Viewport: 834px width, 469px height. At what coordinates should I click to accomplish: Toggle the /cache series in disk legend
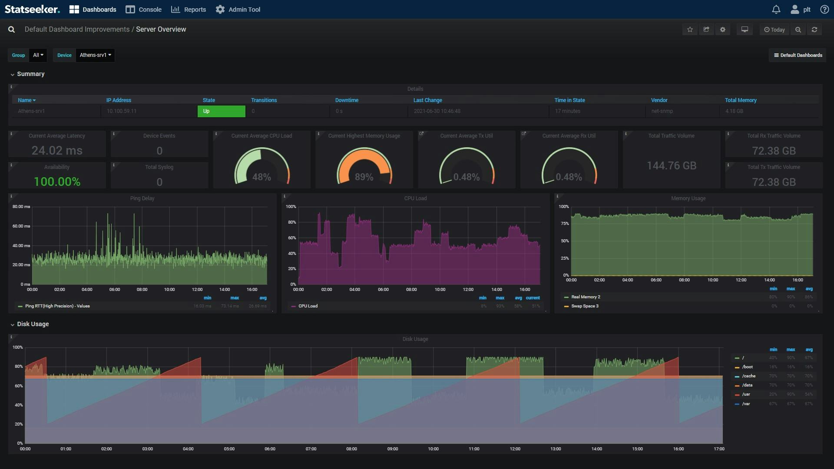click(748, 376)
